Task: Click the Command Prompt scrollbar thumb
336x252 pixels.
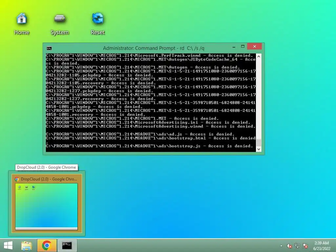Action: pos(259,142)
